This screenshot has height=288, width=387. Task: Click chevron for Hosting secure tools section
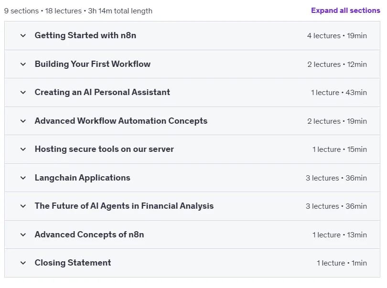tap(23, 149)
